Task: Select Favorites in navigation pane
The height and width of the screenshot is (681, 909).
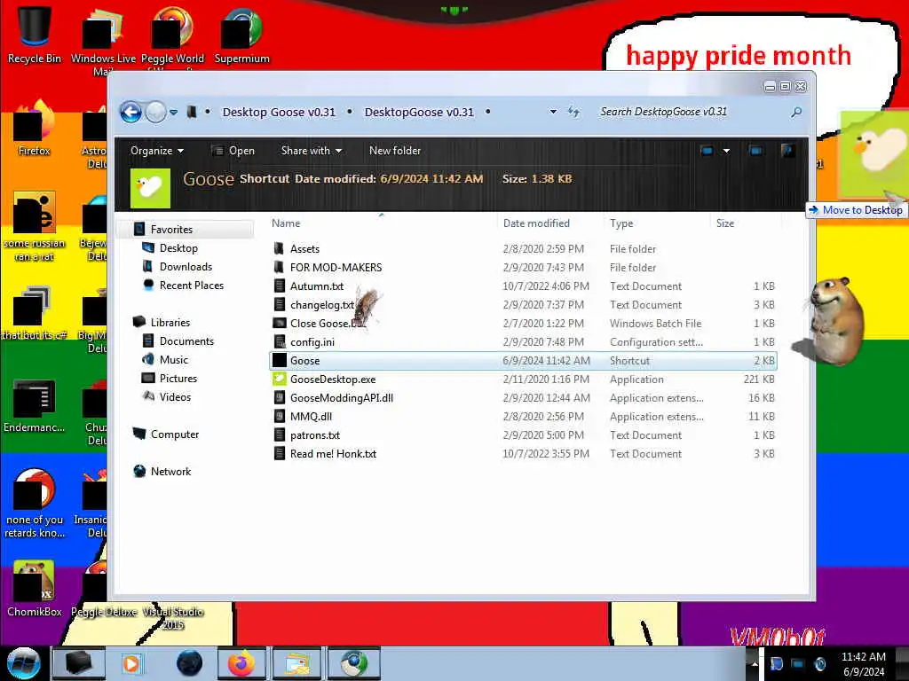Action: (171, 230)
